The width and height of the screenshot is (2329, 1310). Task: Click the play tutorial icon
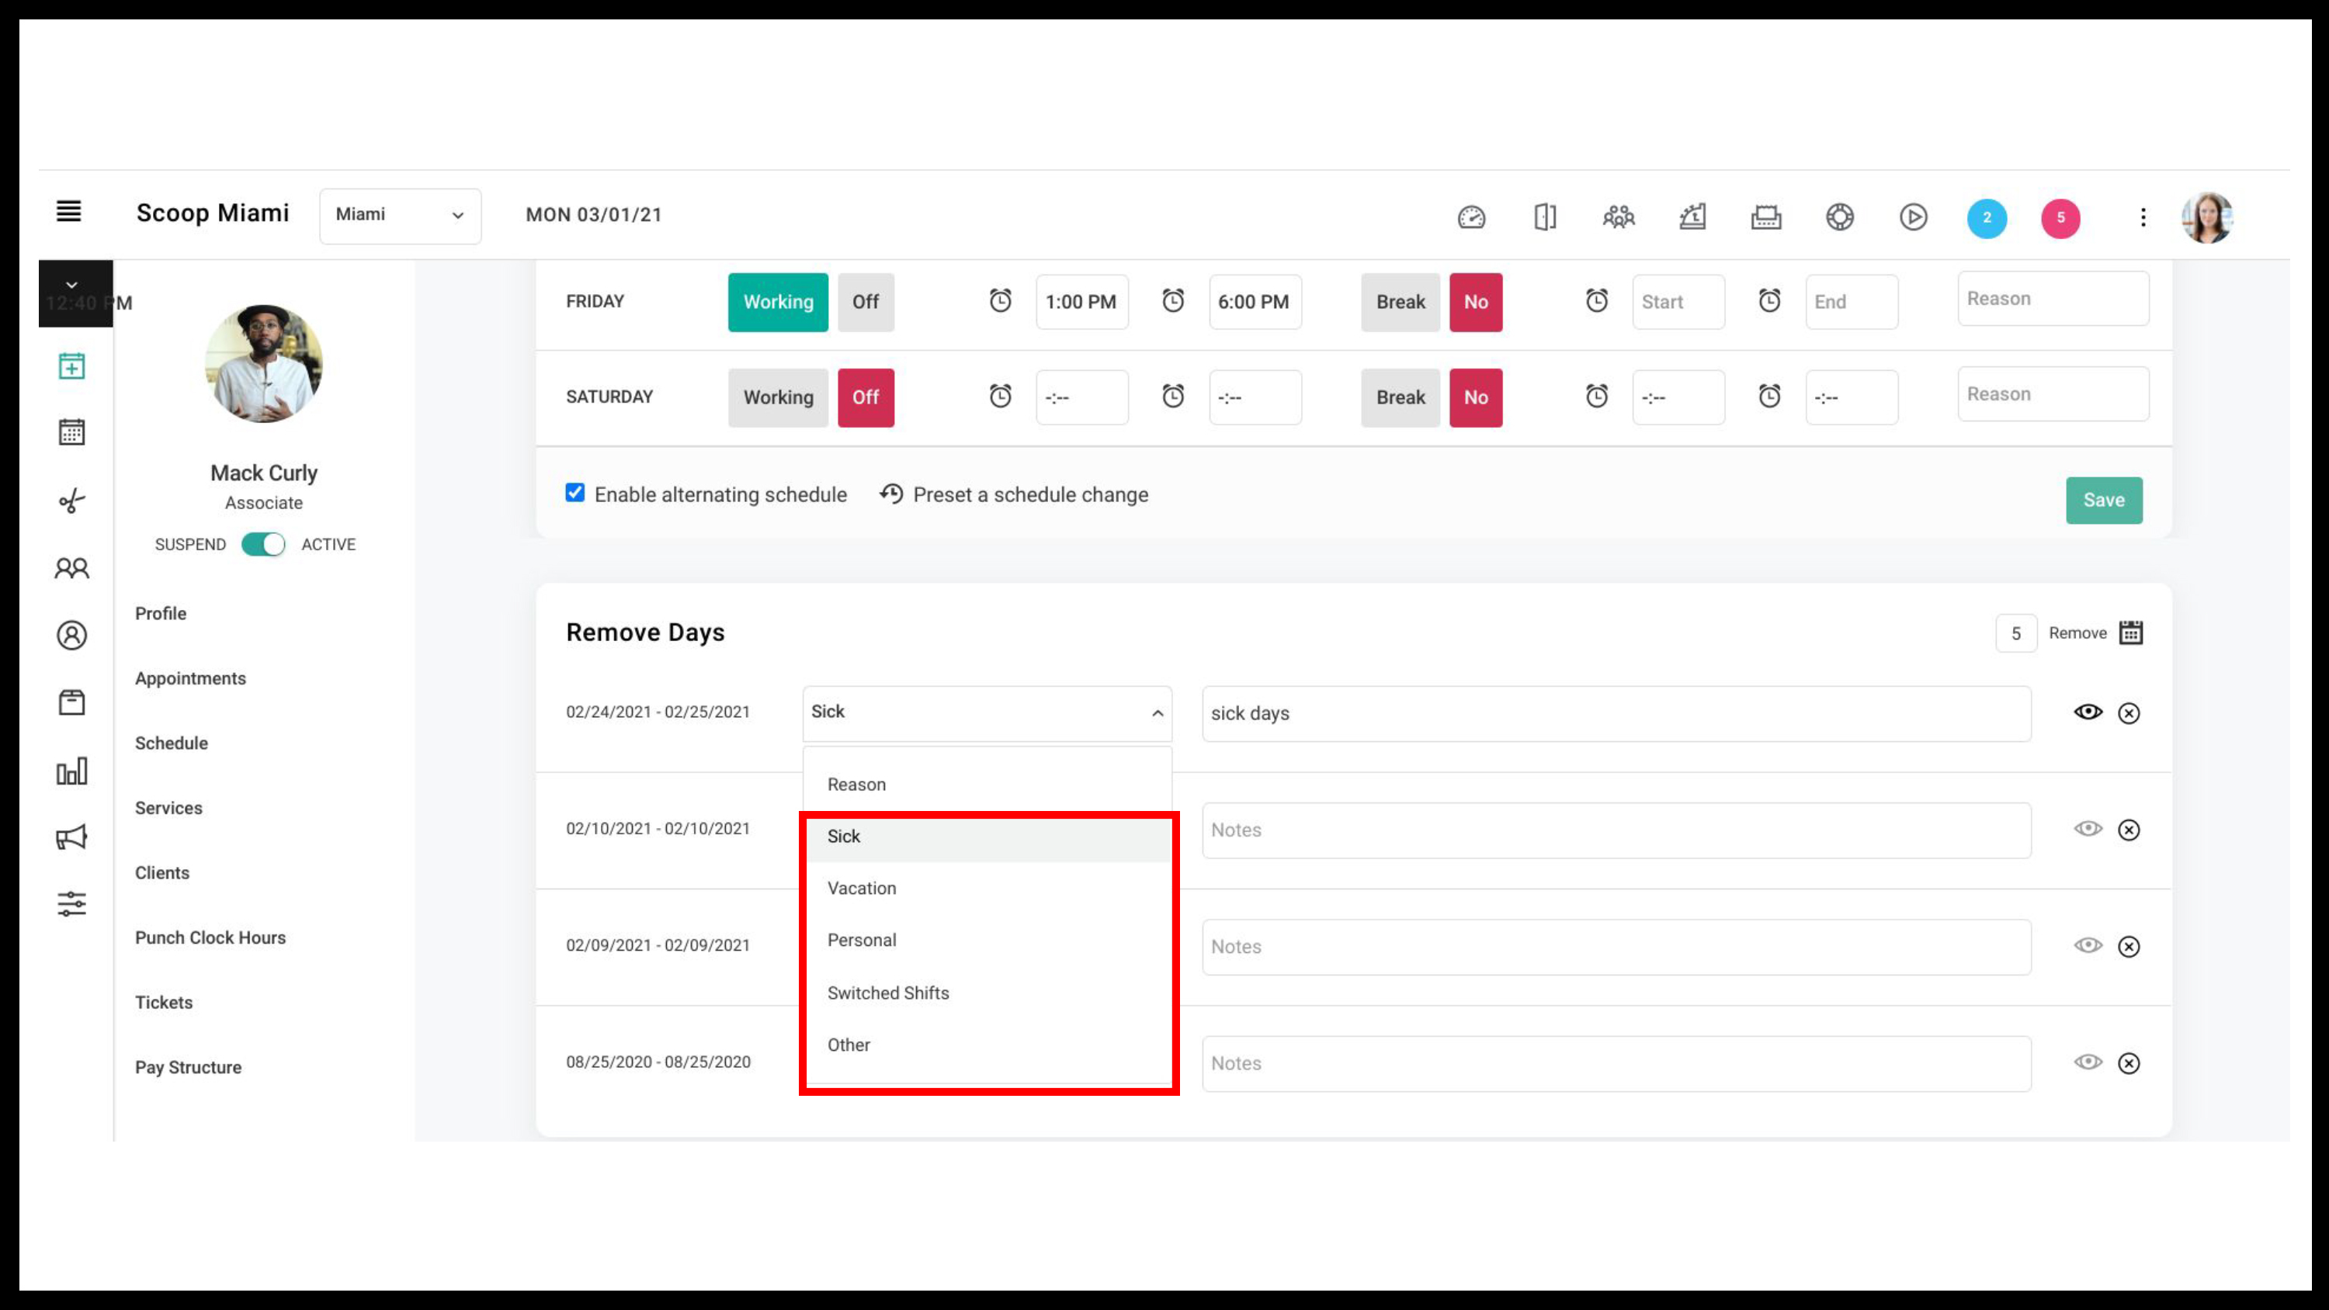[1913, 217]
